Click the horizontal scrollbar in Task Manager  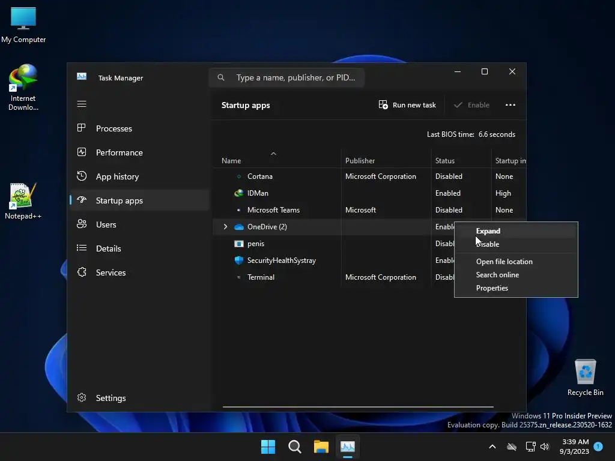(358, 407)
